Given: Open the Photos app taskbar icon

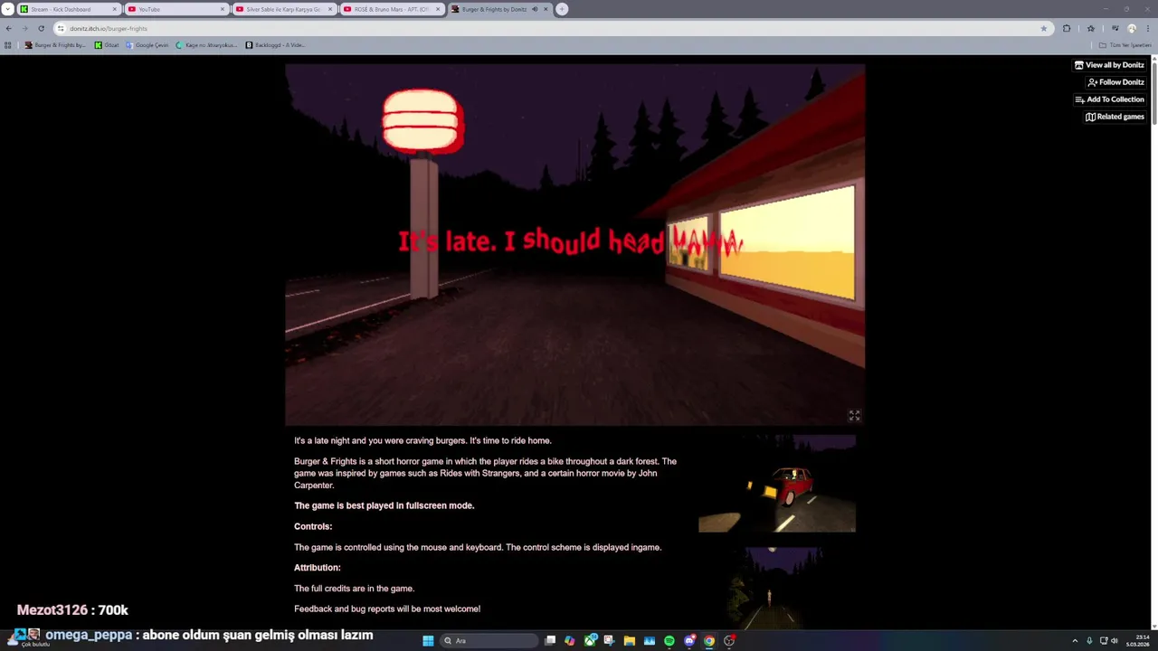Looking at the screenshot, I should 649,641.
